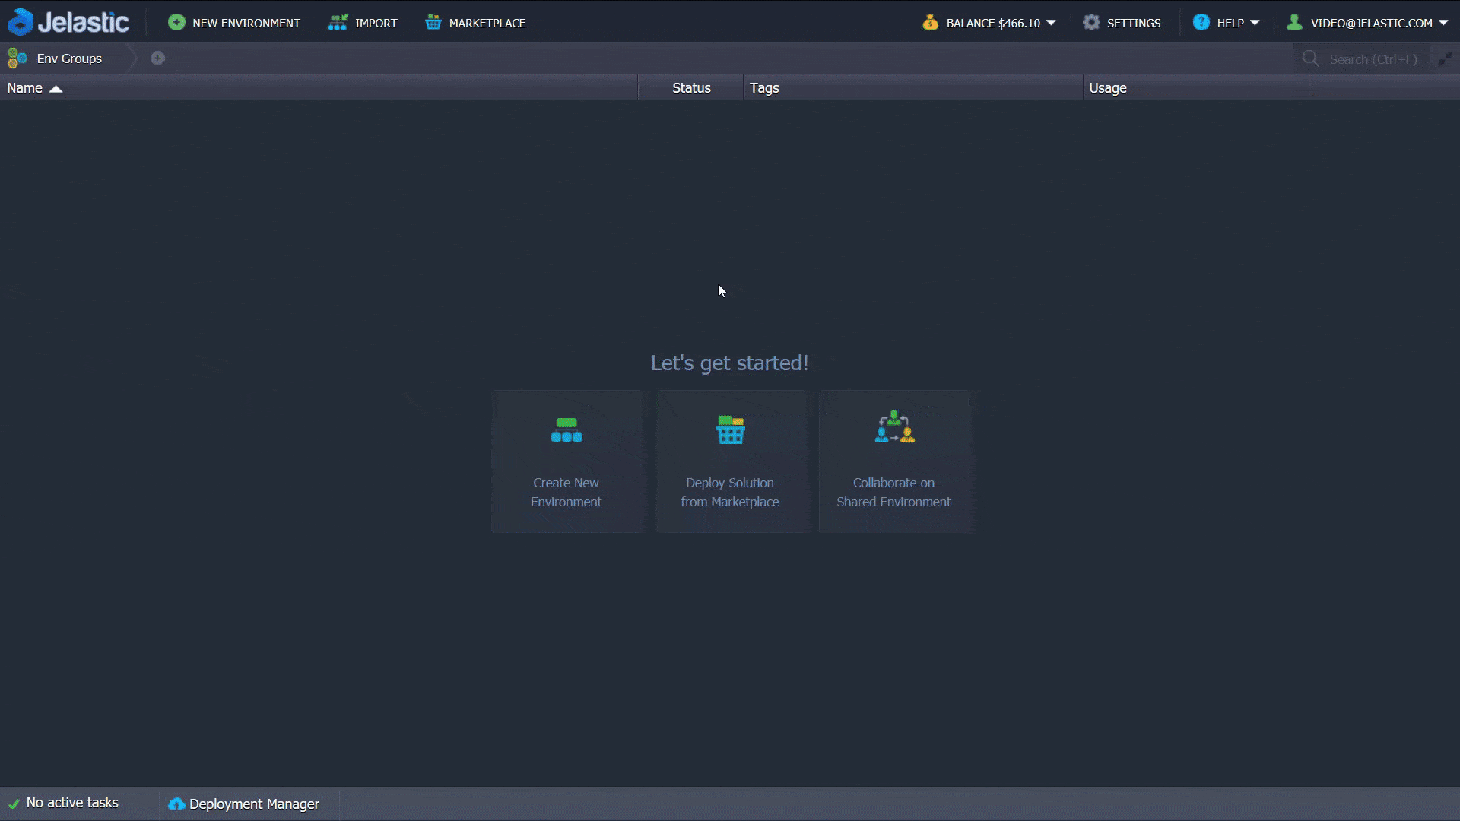Open Collaborate on Shared Environment tile
Image resolution: width=1460 pixels, height=821 pixels.
click(x=893, y=461)
